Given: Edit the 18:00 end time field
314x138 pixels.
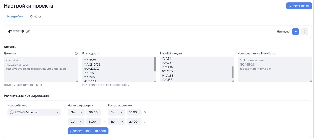Looking at the screenshot, I should coord(134,112).
